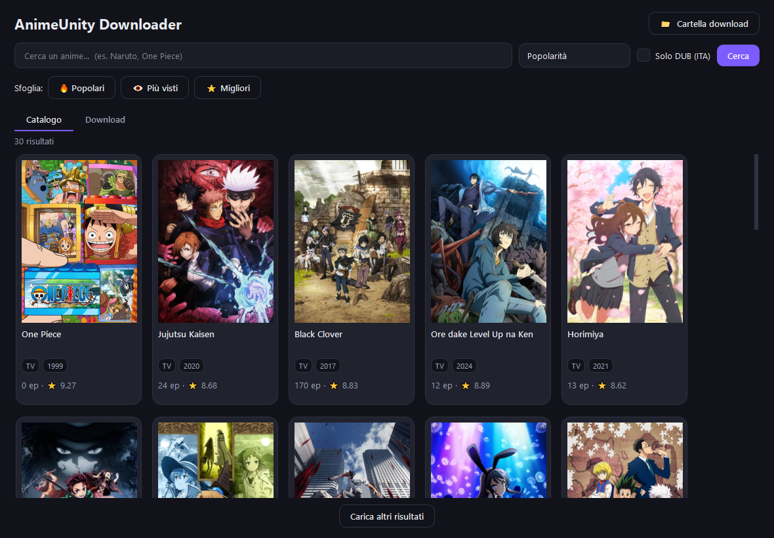This screenshot has width=774, height=538.
Task: Click the folder icon in Cartella download
Action: [665, 24]
